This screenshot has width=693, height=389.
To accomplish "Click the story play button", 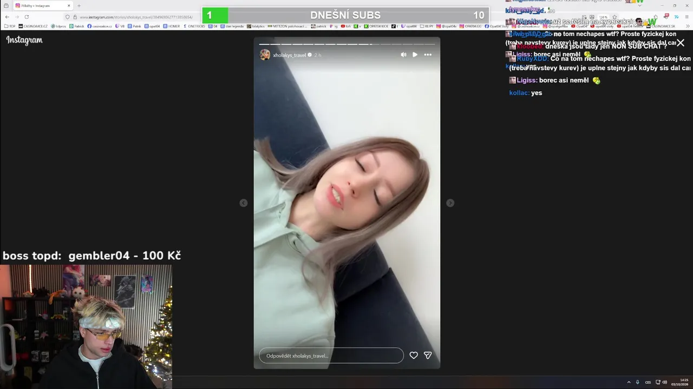I will coord(415,55).
